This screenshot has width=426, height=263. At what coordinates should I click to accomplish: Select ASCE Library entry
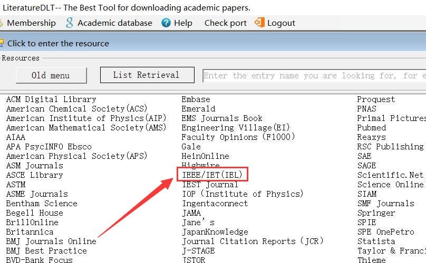[x=34, y=175]
